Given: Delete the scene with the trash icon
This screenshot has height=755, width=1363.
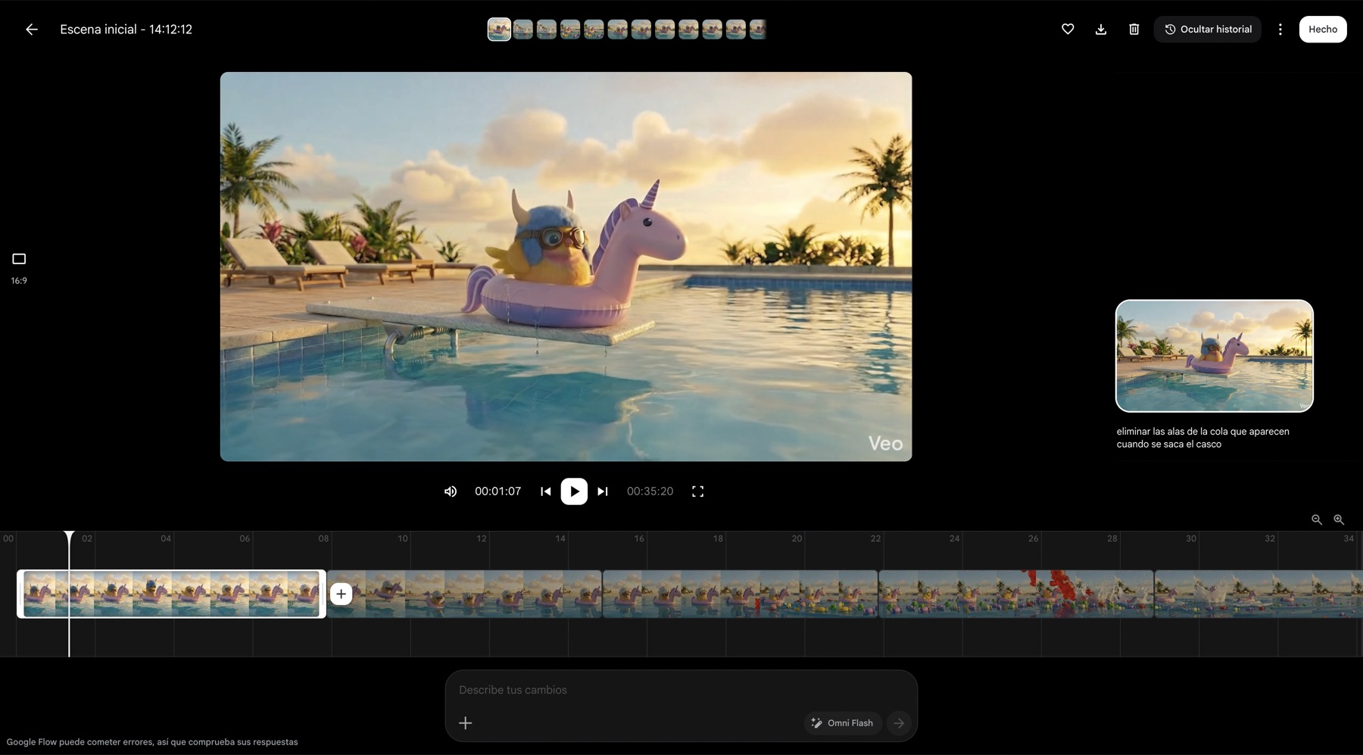Looking at the screenshot, I should click(x=1134, y=30).
